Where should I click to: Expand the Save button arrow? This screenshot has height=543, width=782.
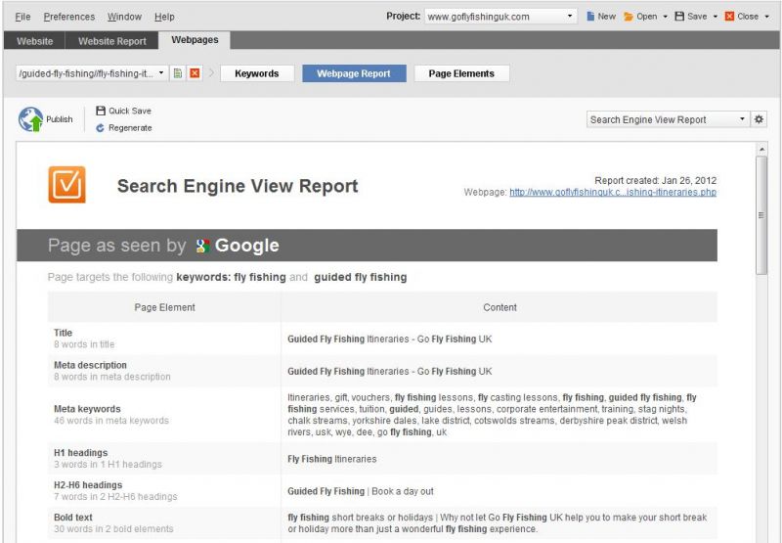point(716,17)
